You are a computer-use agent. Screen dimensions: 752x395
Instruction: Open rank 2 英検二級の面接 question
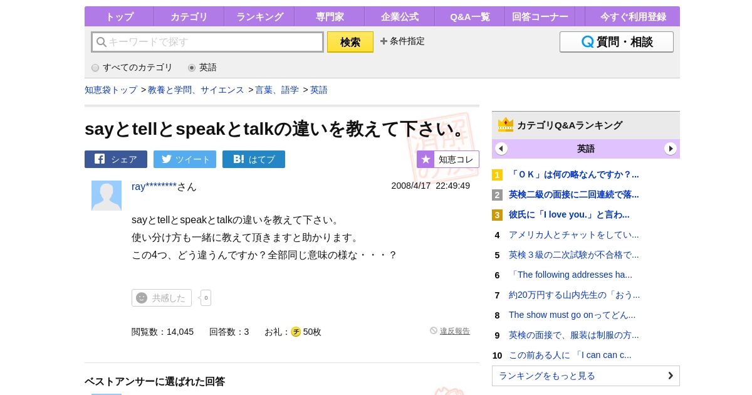574,194
